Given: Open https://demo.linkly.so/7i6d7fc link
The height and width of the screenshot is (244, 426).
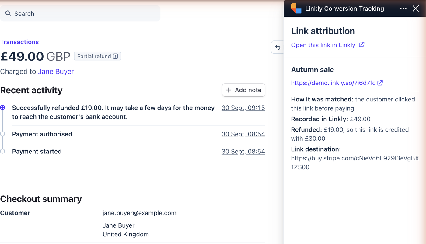Looking at the screenshot, I should pos(333,83).
